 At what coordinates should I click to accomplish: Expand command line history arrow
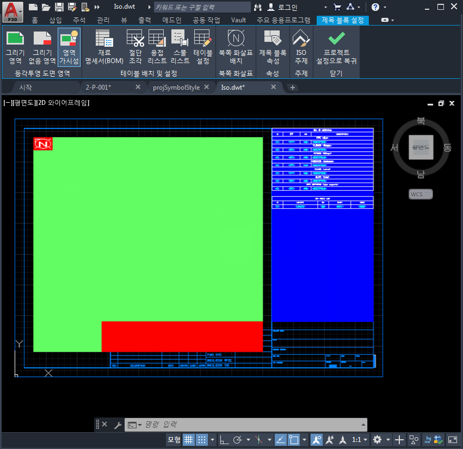[x=363, y=425]
